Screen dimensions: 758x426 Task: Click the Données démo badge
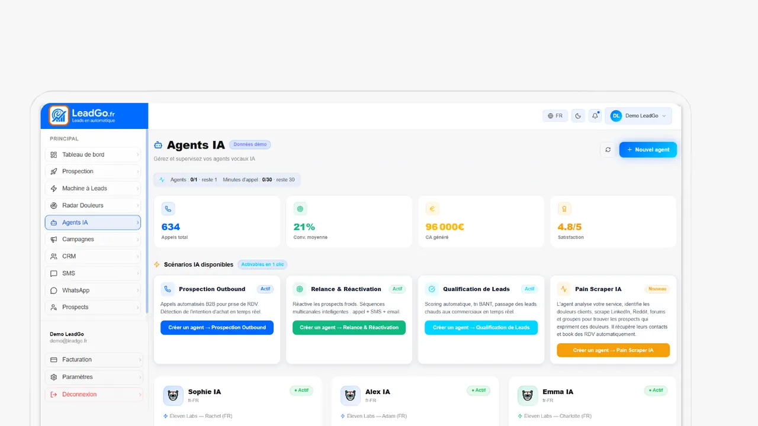[x=250, y=144]
